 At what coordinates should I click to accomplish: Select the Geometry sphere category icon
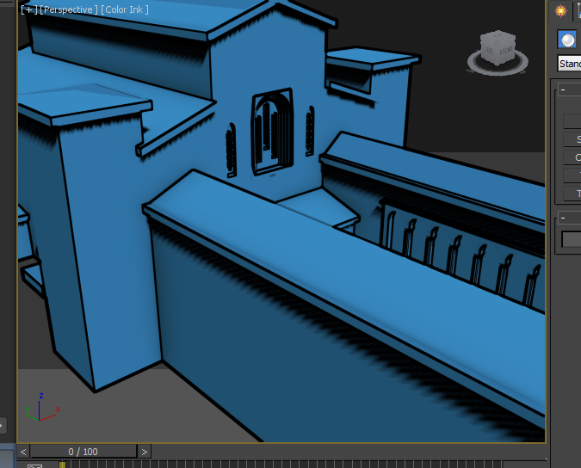coord(566,40)
